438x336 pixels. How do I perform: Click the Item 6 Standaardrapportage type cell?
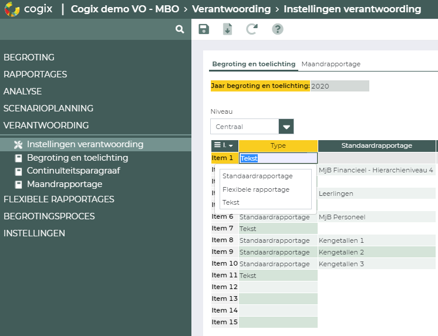click(278, 217)
